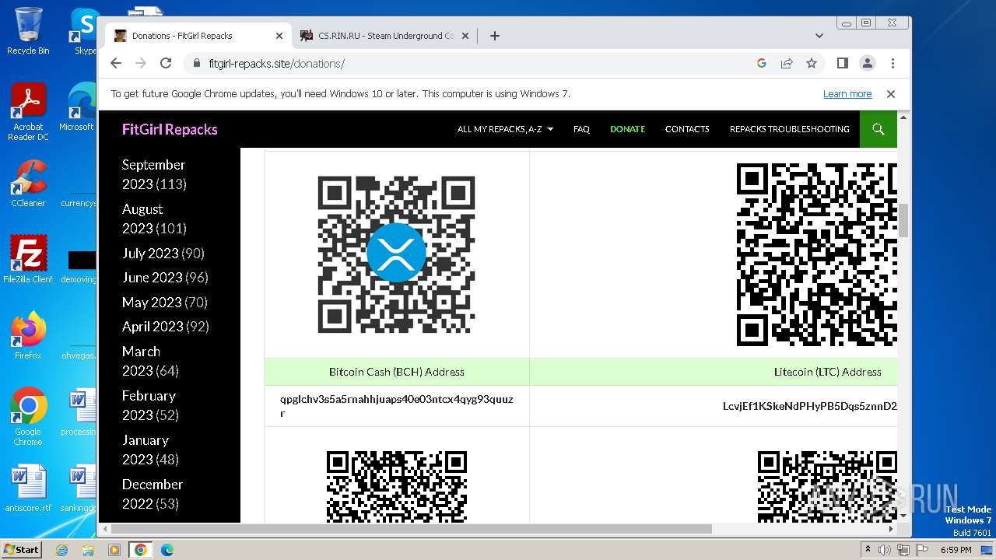Open the Chrome profile avatar
Screen dimensions: 996x560
tap(867, 63)
